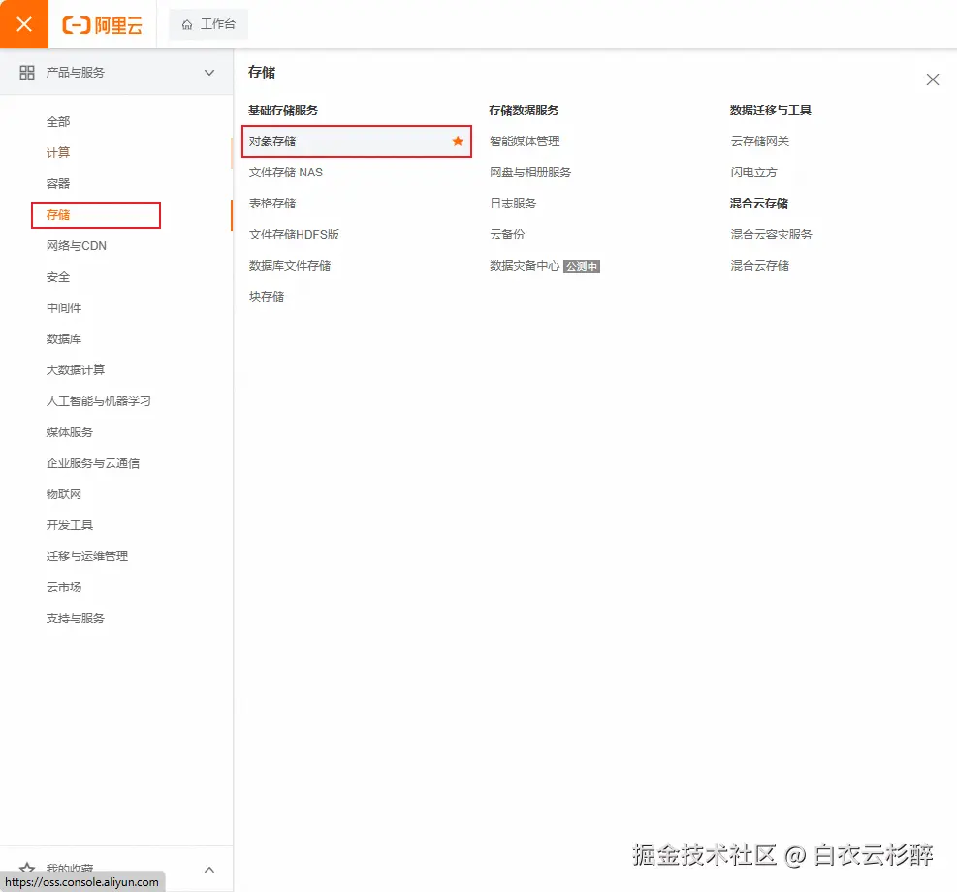
Task: Open 文件存储 NAS service
Action: click(x=286, y=173)
